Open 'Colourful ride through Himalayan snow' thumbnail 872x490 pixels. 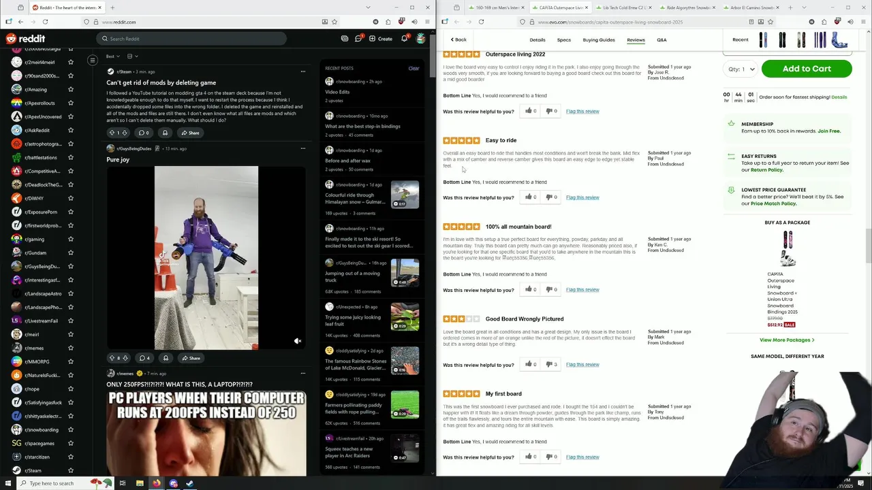(x=405, y=195)
